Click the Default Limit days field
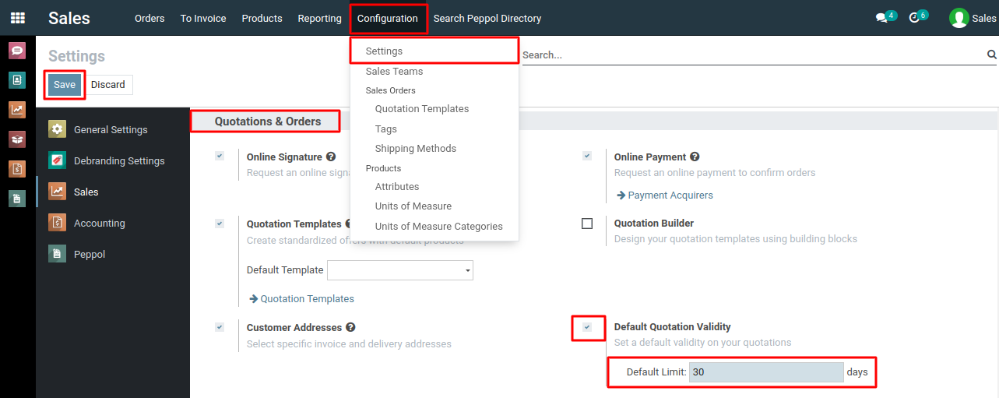This screenshot has height=398, width=999. [766, 372]
